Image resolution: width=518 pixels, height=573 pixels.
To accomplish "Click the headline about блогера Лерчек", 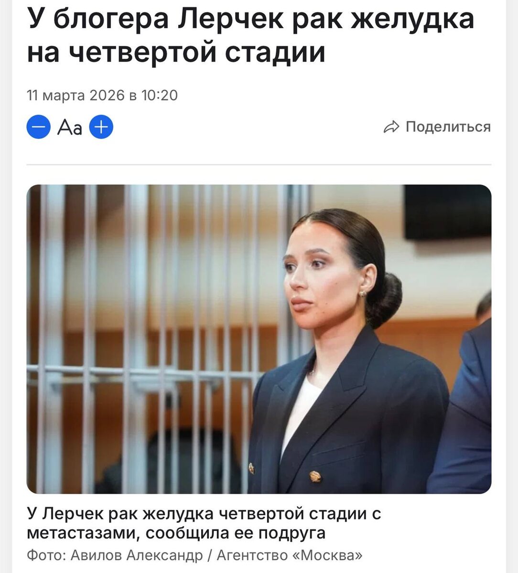I will (250, 35).
